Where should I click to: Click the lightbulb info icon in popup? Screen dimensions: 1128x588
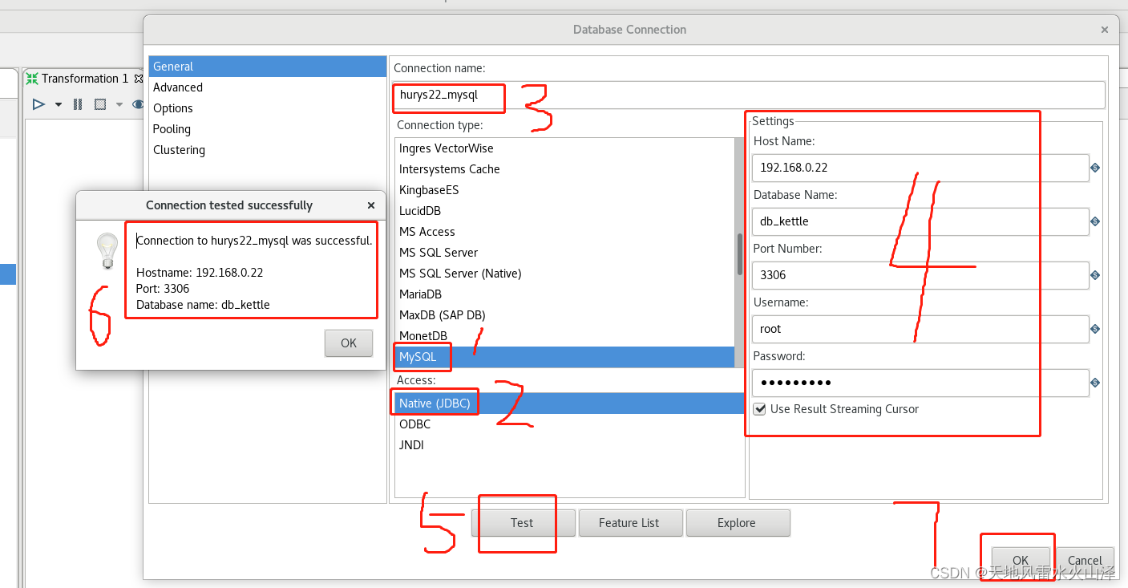[x=107, y=251]
